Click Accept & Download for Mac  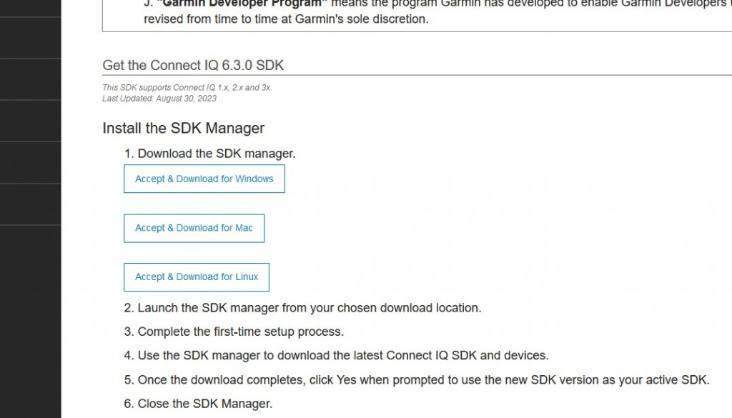(194, 228)
